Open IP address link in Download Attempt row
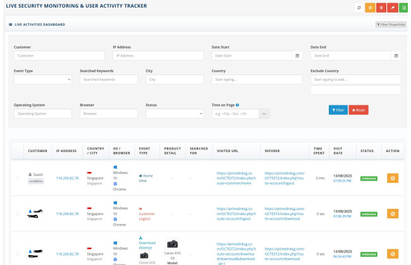This screenshot has height=265, width=411. (x=67, y=254)
